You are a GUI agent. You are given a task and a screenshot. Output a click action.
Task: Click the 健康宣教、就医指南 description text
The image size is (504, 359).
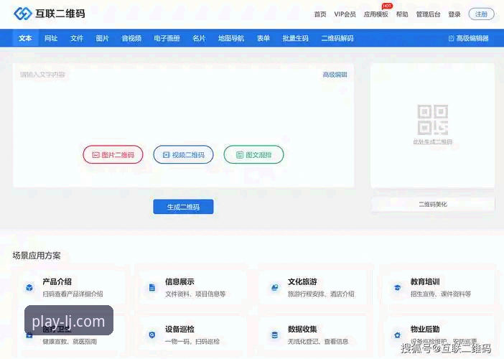[70, 342]
